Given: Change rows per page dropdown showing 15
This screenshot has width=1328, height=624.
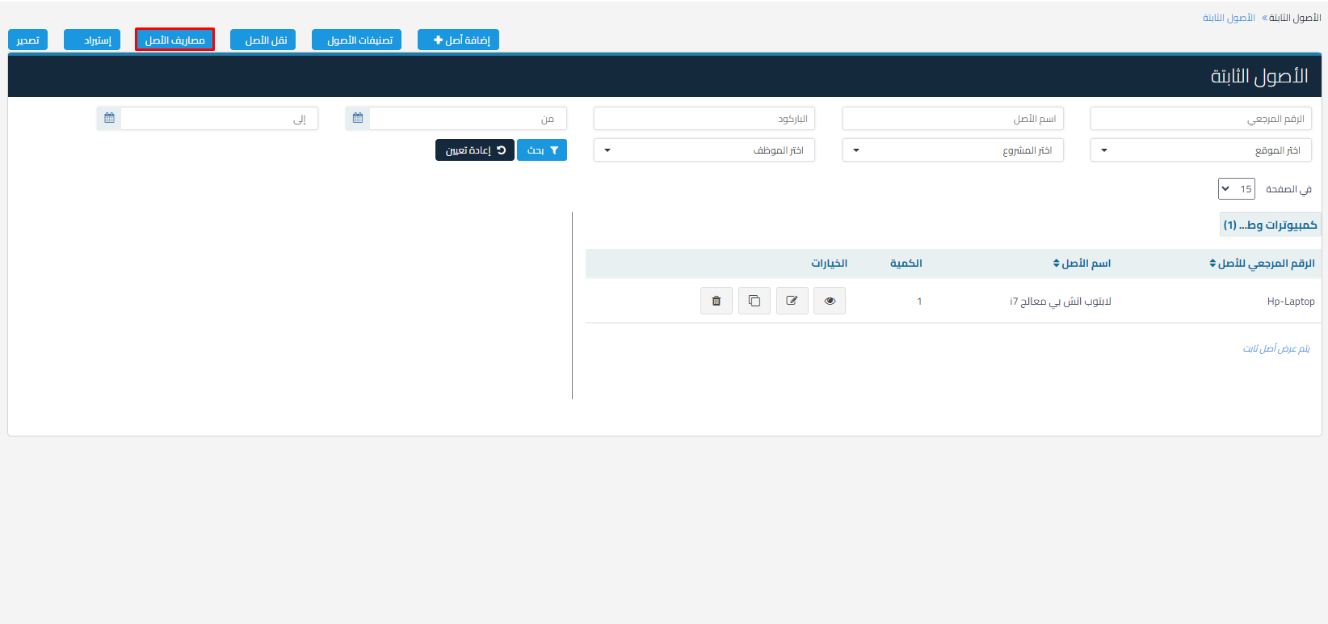Looking at the screenshot, I should tap(1236, 189).
